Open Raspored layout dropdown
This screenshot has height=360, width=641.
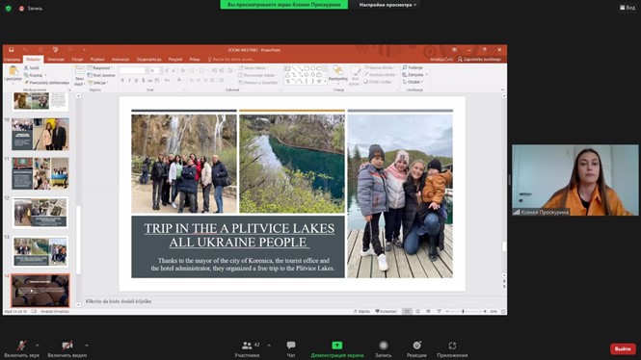click(100, 67)
